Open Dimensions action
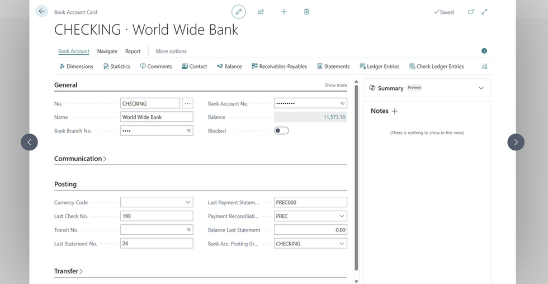Image resolution: width=548 pixels, height=284 pixels. [x=76, y=67]
